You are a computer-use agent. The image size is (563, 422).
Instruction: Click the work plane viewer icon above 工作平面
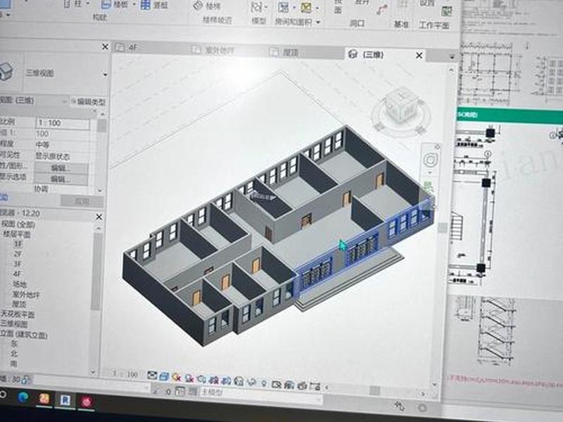click(x=446, y=11)
